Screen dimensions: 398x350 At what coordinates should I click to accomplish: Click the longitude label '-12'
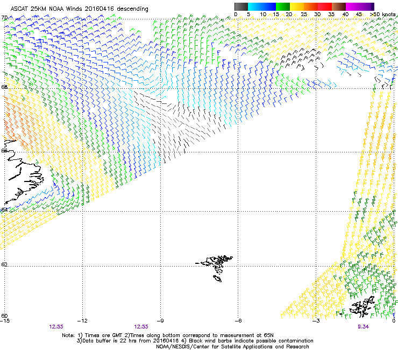point(82,321)
